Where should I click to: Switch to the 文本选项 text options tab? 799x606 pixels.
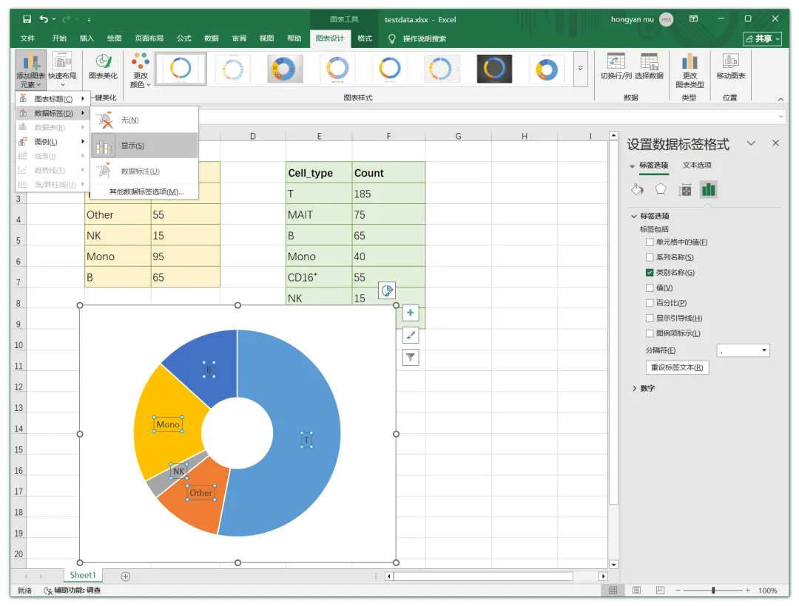coord(697,165)
